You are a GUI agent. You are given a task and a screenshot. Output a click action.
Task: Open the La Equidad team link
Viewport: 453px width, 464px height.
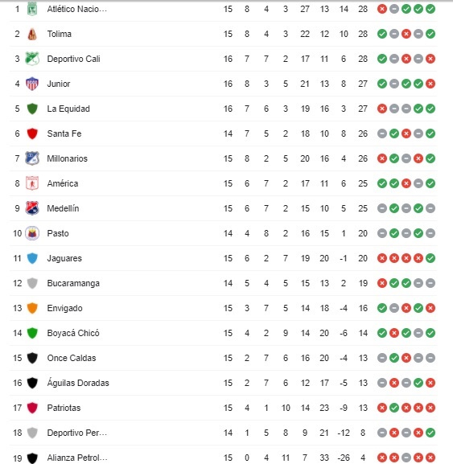[x=68, y=109]
